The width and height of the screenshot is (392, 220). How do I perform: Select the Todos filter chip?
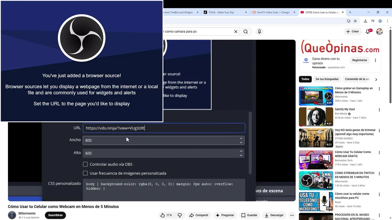pyautogui.click(x=305, y=79)
